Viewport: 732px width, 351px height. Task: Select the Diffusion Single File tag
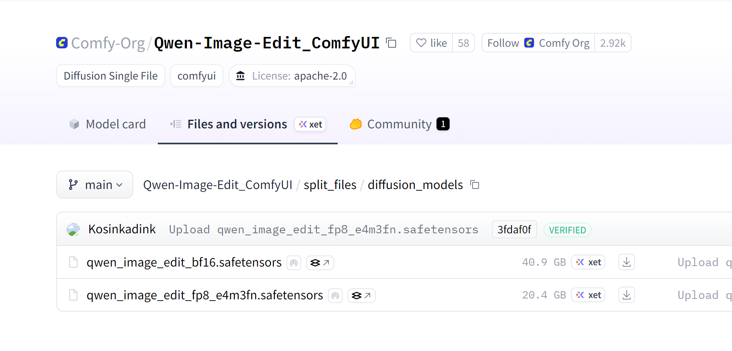tap(111, 75)
